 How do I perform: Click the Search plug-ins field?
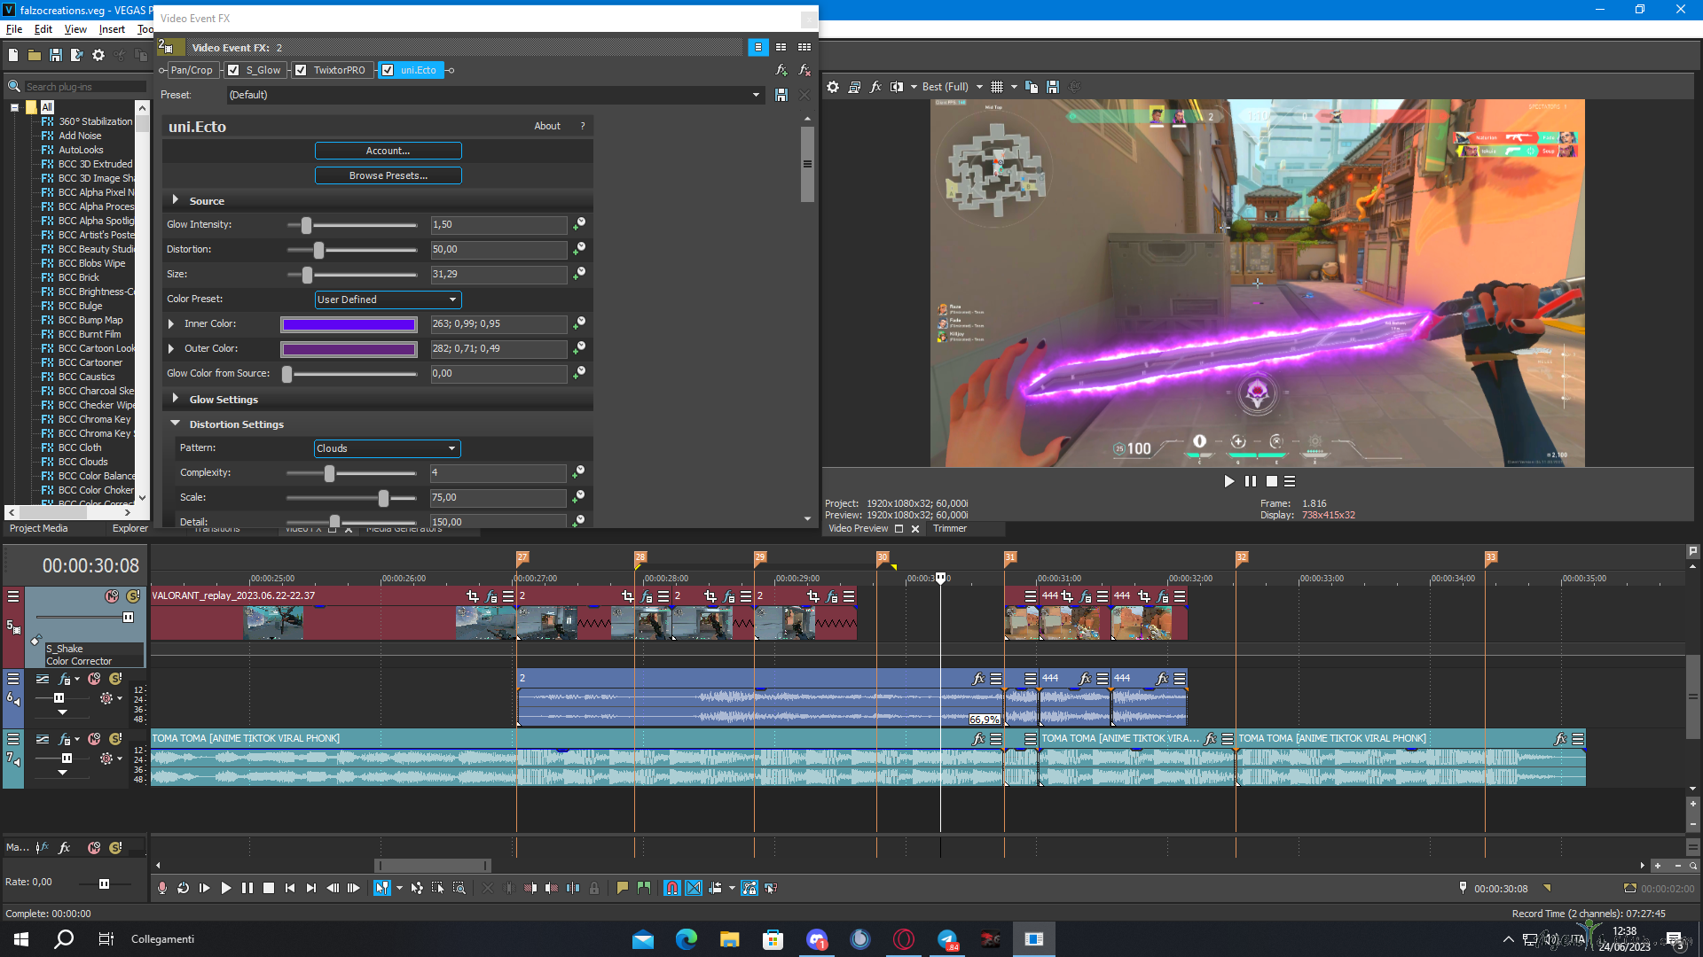click(85, 87)
